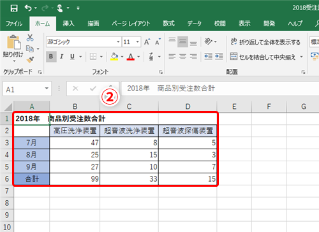Open the 数式 tab
Image resolution: width=319 pixels, height=232 pixels.
(169, 24)
